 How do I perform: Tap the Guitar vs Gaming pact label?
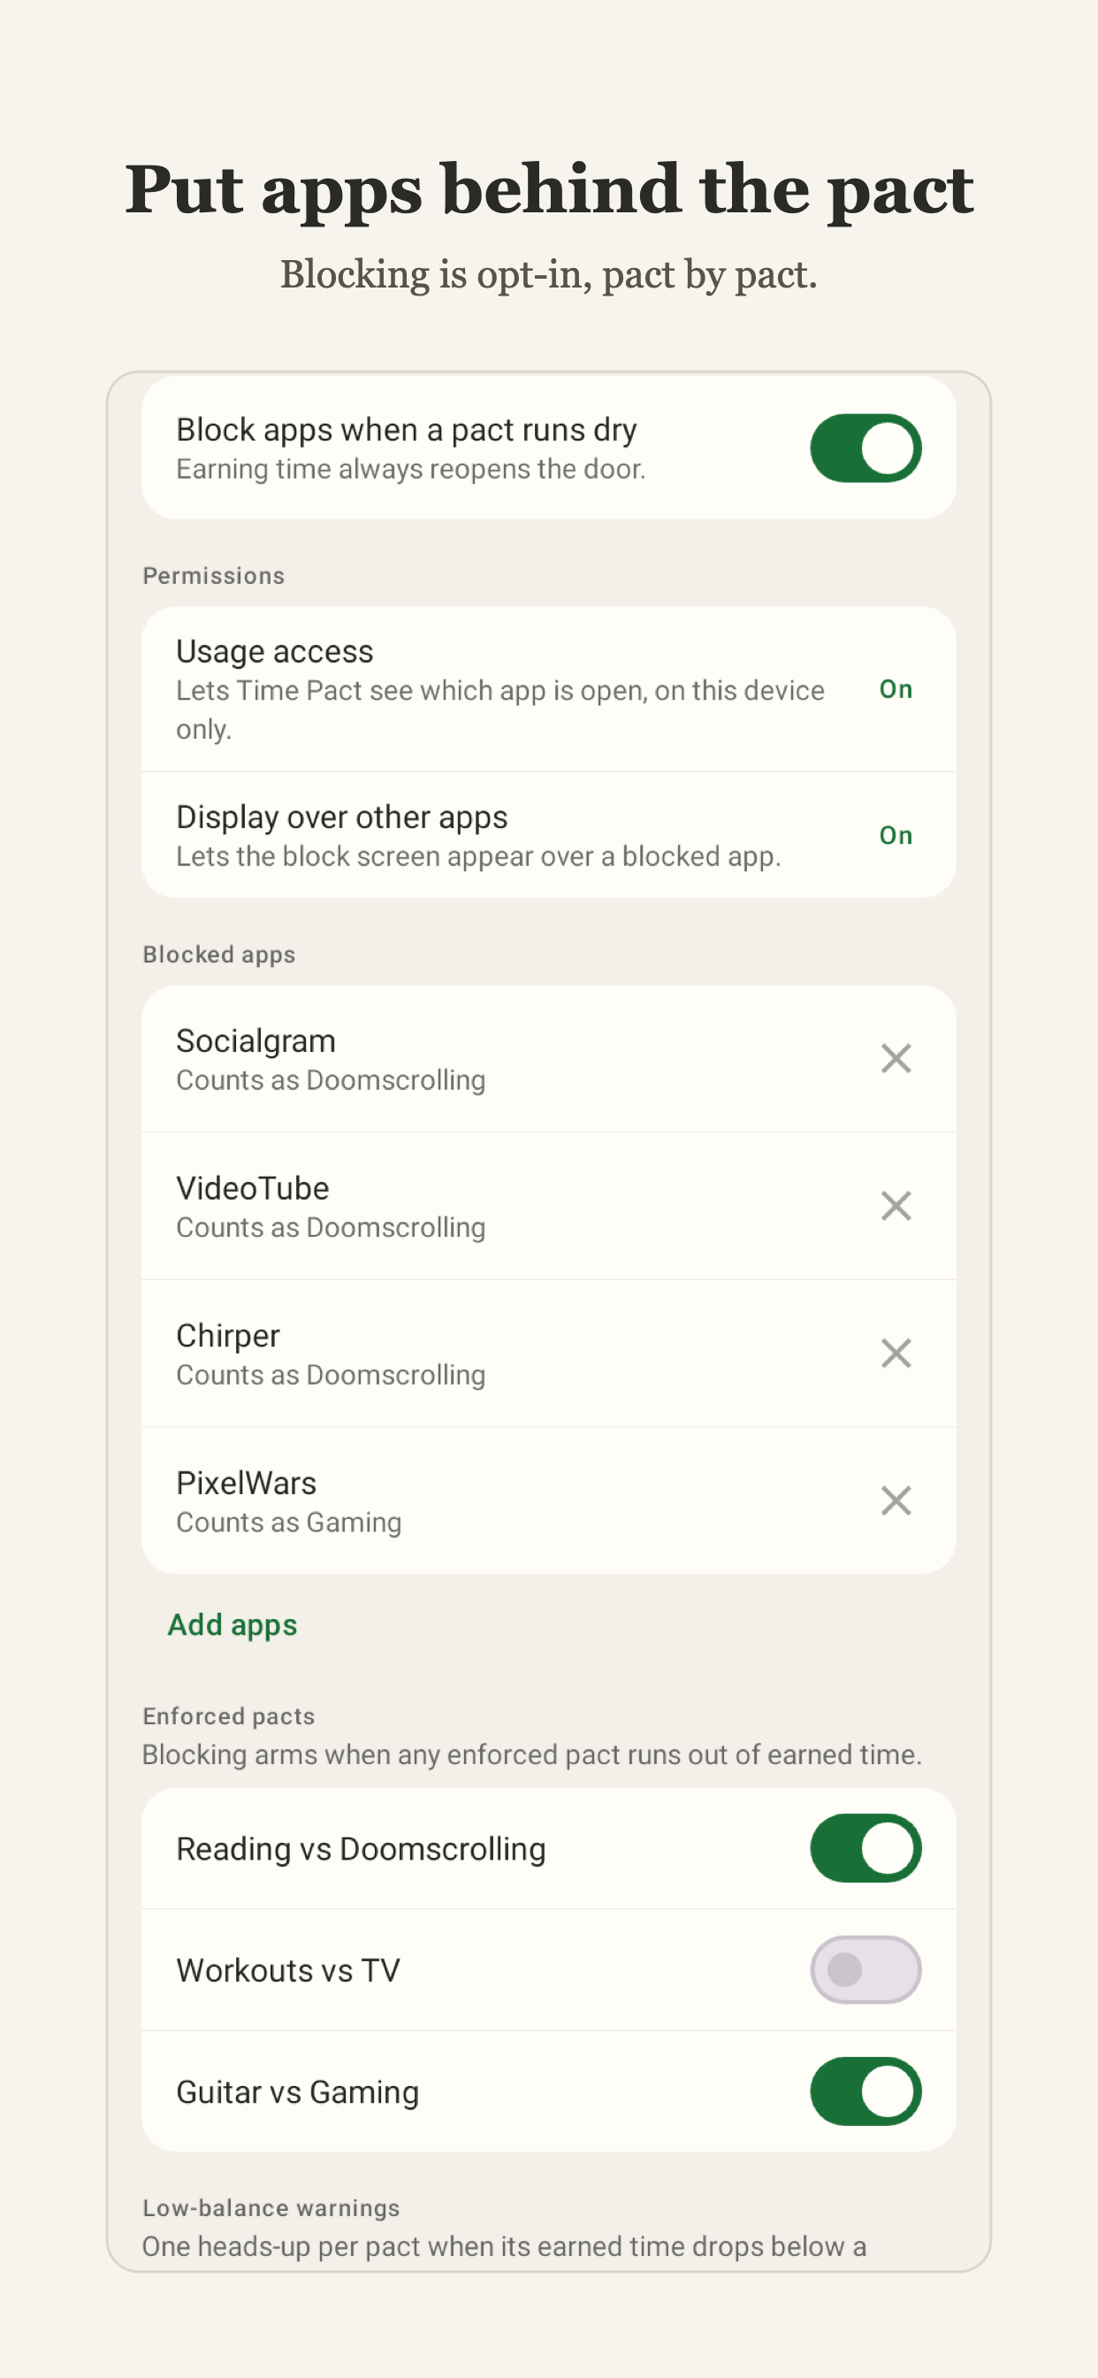(x=297, y=2092)
